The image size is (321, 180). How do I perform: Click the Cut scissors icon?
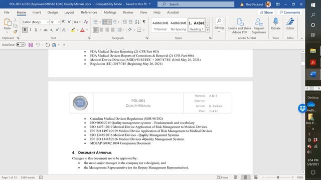coord(15,20)
